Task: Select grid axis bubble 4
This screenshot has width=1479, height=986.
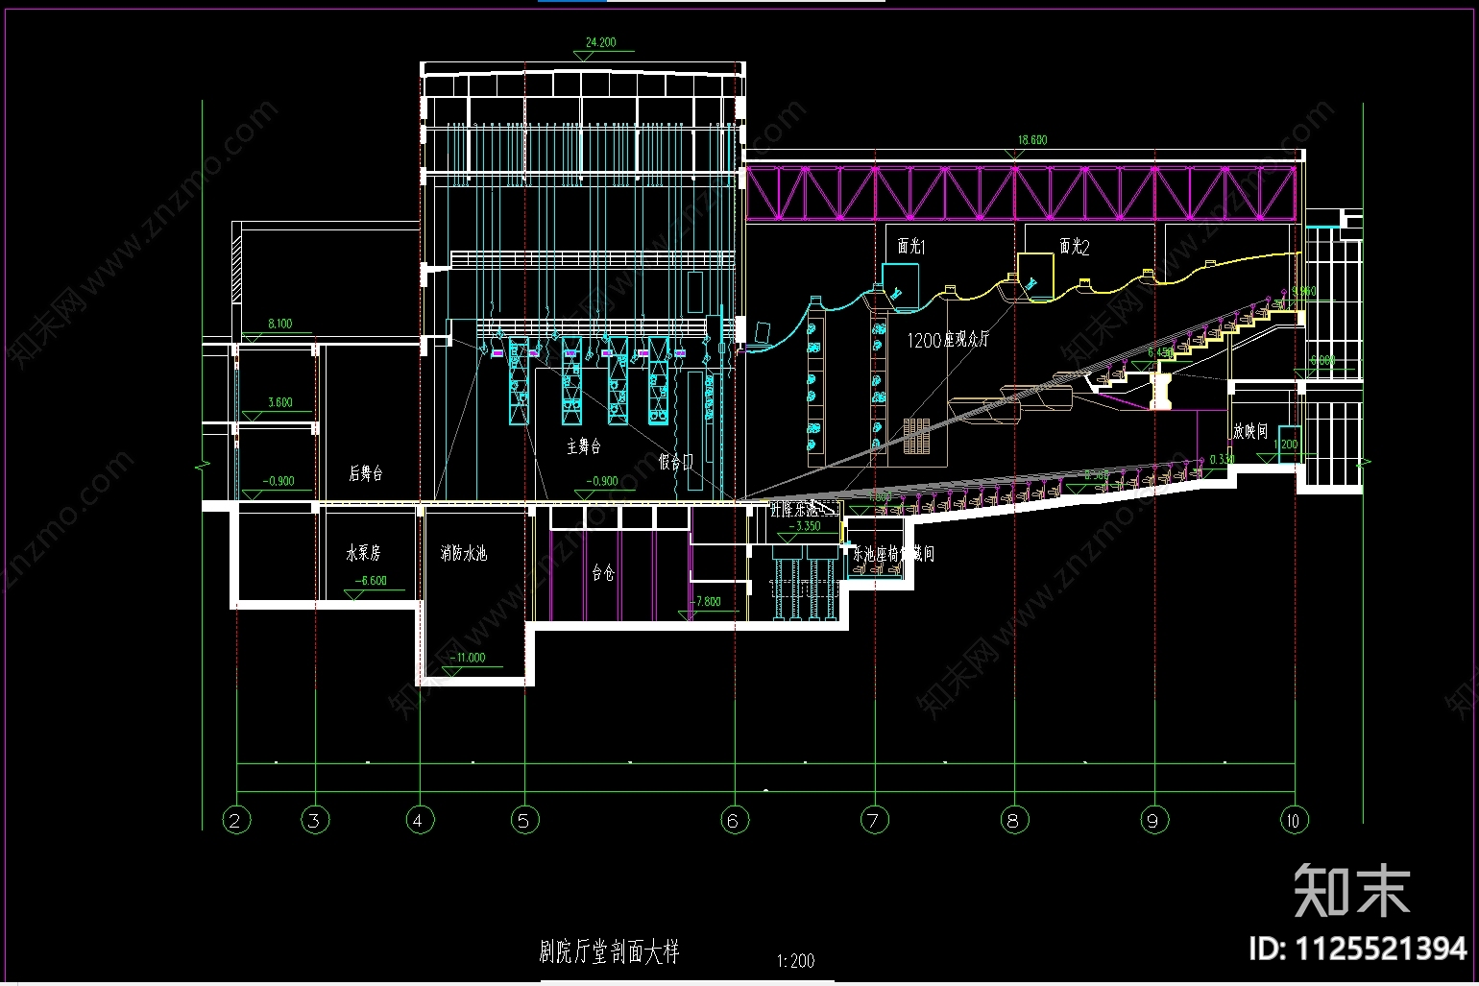Action: [418, 820]
